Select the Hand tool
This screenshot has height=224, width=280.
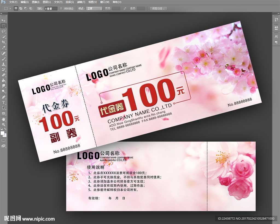(x=4, y=119)
